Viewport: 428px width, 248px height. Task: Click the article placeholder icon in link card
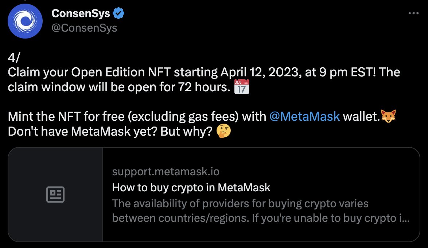point(55,195)
